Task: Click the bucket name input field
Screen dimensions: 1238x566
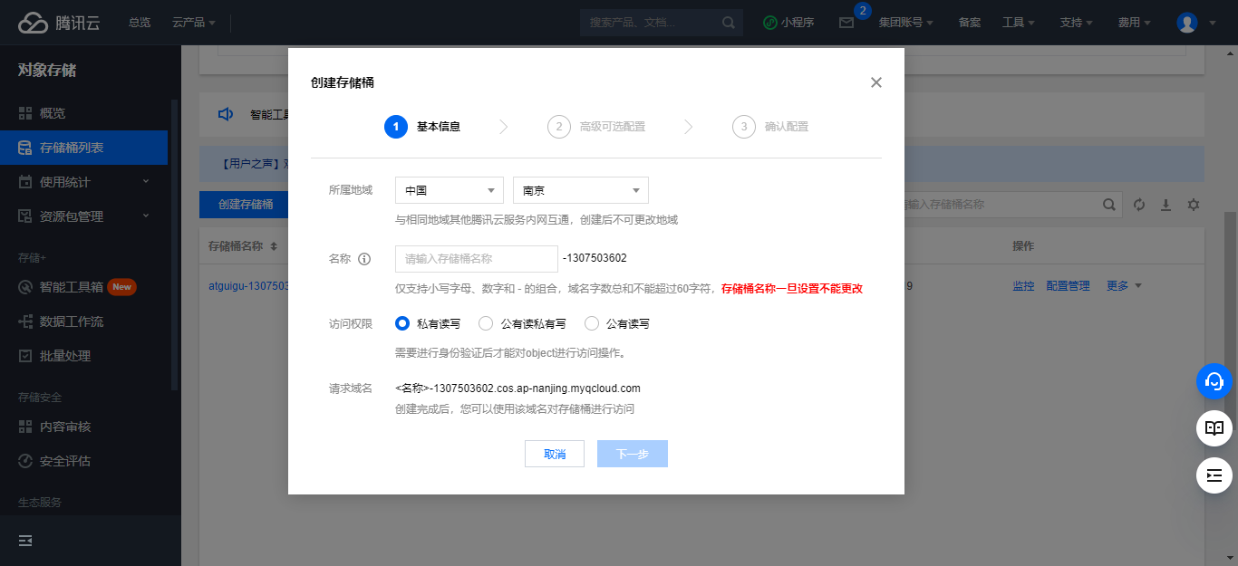Action: pyautogui.click(x=477, y=258)
